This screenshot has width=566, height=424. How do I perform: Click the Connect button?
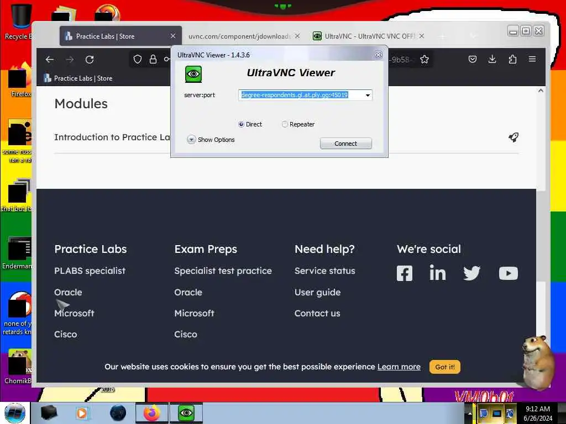(x=346, y=144)
